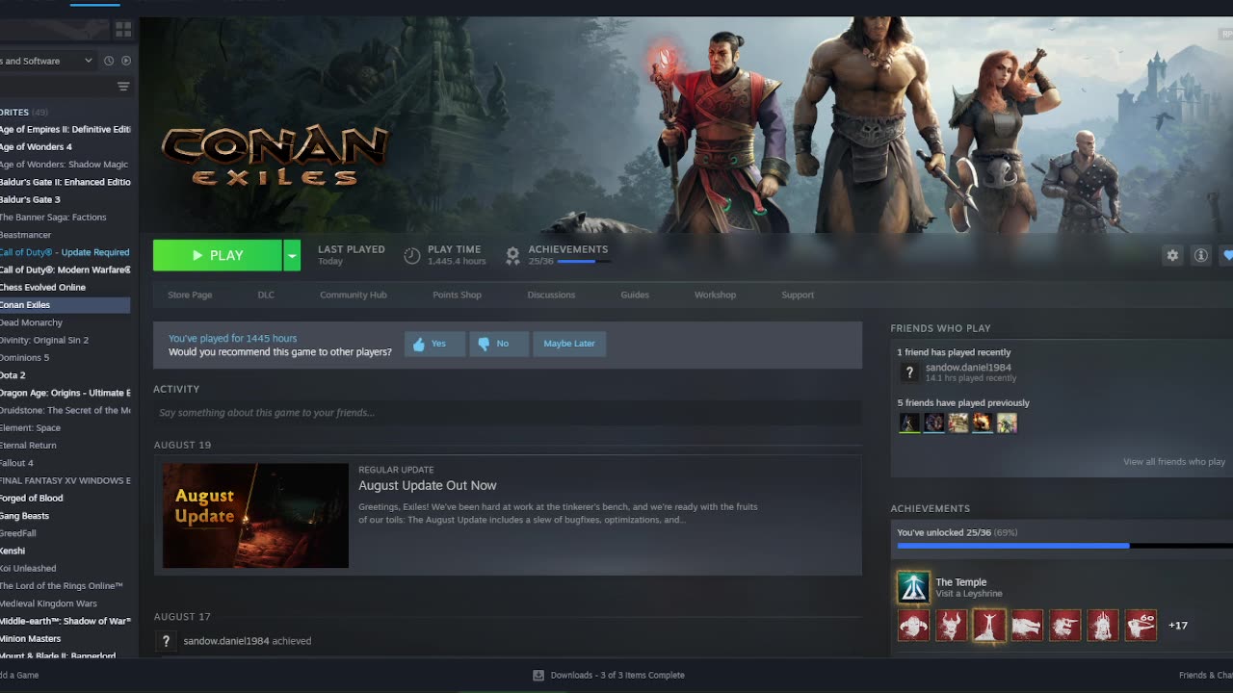Go to Community Hub tab
Viewport: 1233px width, 693px height.
point(354,295)
